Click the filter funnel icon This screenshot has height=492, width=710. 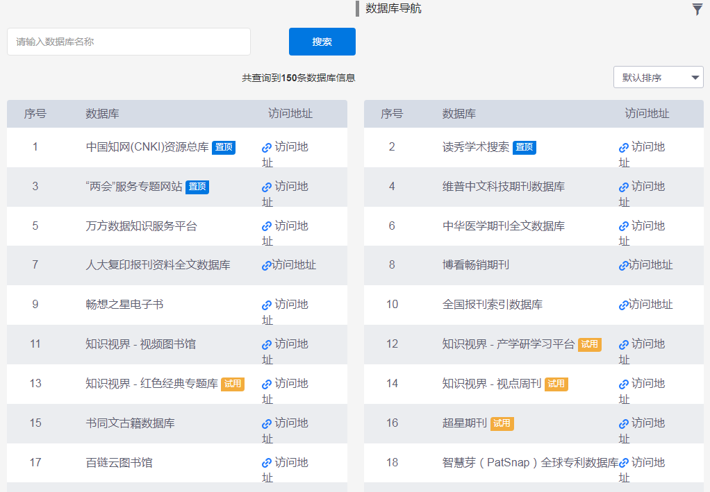(x=697, y=9)
